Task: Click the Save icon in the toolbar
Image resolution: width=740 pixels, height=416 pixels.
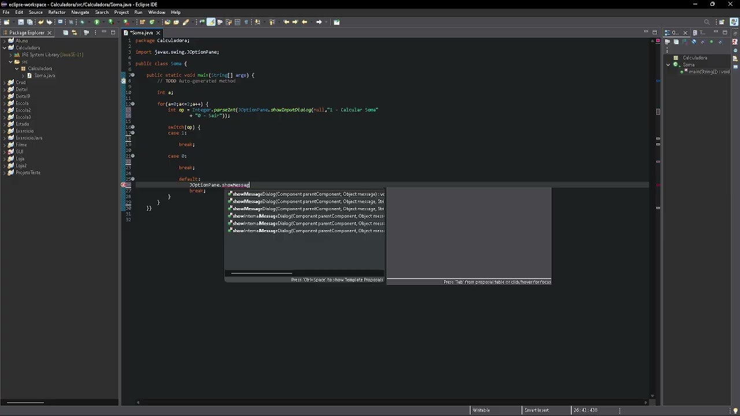Action: [21, 22]
